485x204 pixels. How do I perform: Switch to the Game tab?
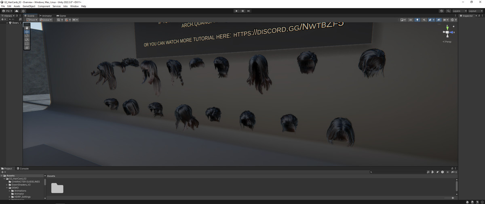point(61,16)
